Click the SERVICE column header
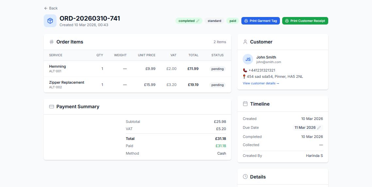Image resolution: width=372 pixels, height=187 pixels. point(56,55)
